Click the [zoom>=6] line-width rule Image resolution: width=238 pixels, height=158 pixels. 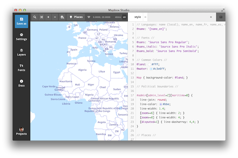(162, 113)
